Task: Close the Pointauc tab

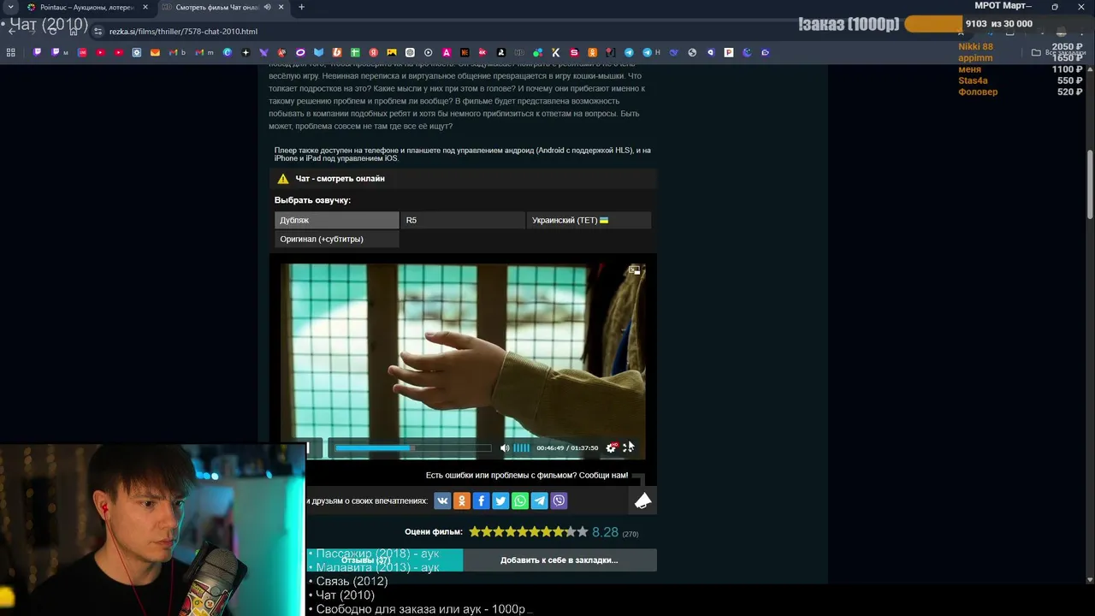Action: point(145,7)
